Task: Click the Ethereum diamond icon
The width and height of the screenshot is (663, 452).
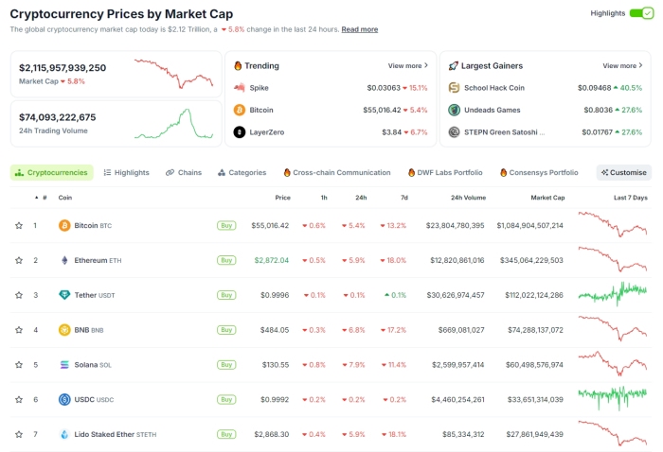Action: [64, 260]
